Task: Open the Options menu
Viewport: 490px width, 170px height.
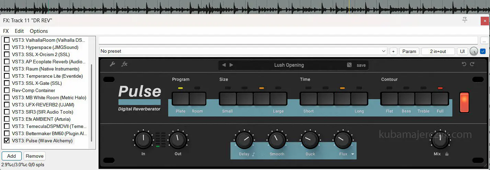Action: pyautogui.click(x=39, y=31)
